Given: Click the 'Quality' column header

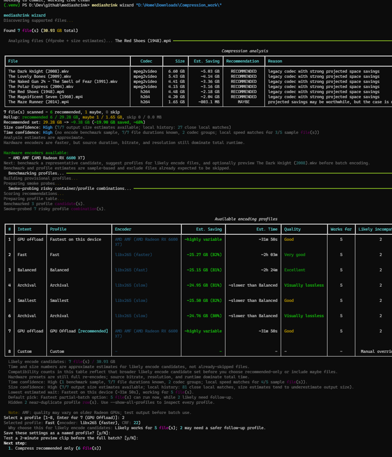Looking at the screenshot, I should click(293, 229).
